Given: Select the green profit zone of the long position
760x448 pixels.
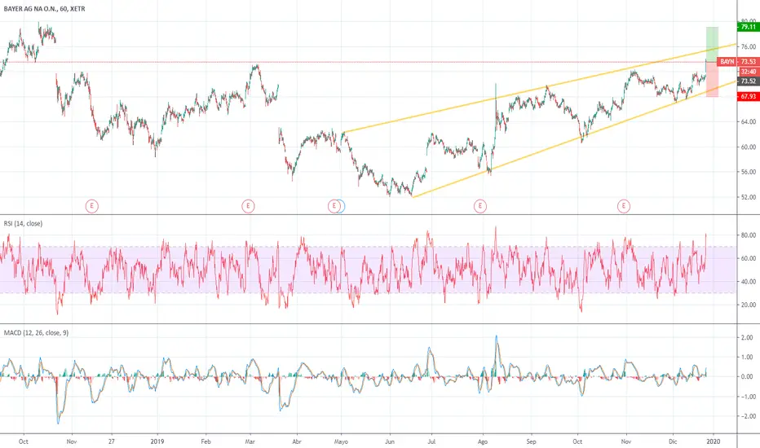Looking at the screenshot, I should pos(712,44).
